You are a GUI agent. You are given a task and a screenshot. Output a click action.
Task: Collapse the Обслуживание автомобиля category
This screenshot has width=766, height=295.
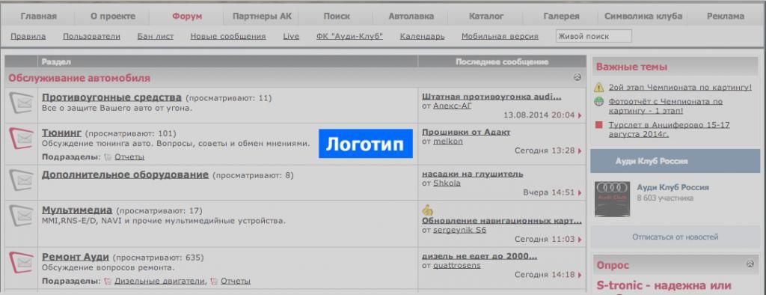coord(577,77)
